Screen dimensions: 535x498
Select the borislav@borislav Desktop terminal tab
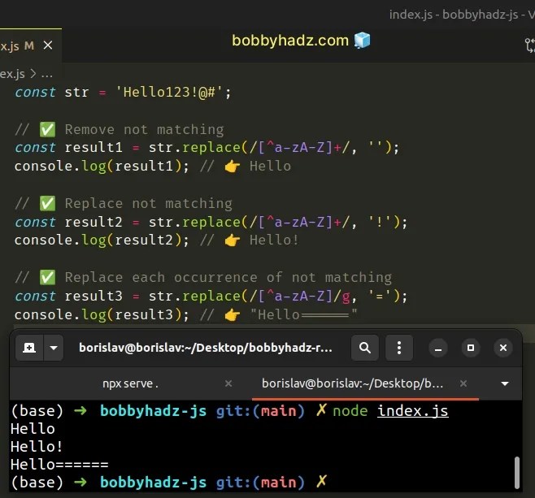[352, 383]
